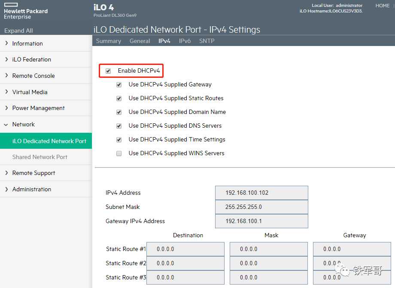
Task: Go to the Summary tab
Action: tap(108, 41)
